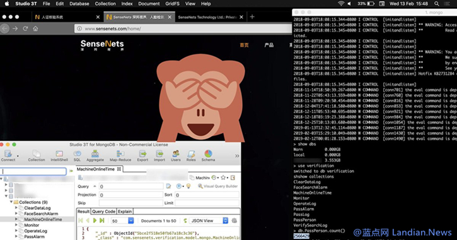Open the Users manager icon
Screen dimensions: 457x240
click(176, 155)
